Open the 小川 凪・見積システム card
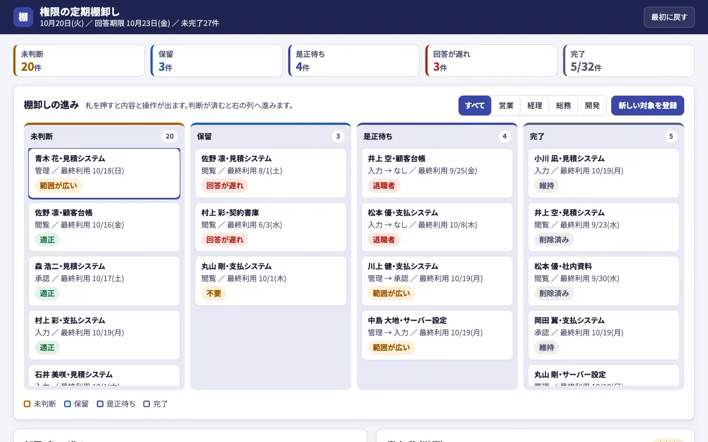708x442 pixels. click(603, 173)
